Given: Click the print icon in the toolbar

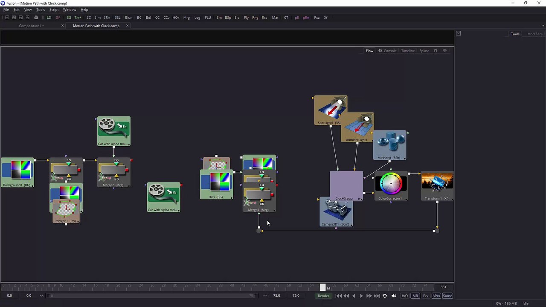Looking at the screenshot, I should coord(36,17).
